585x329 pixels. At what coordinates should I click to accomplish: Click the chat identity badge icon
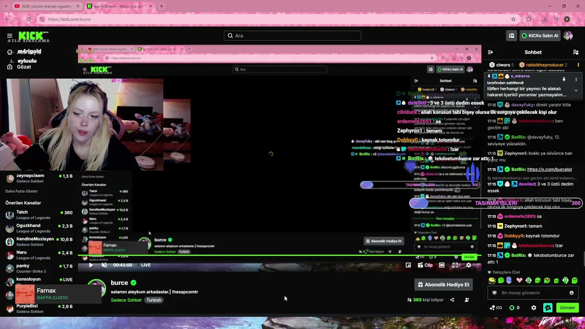[494, 293]
